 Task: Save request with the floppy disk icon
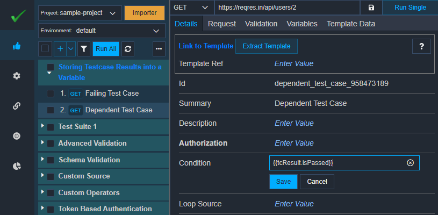[371, 8]
